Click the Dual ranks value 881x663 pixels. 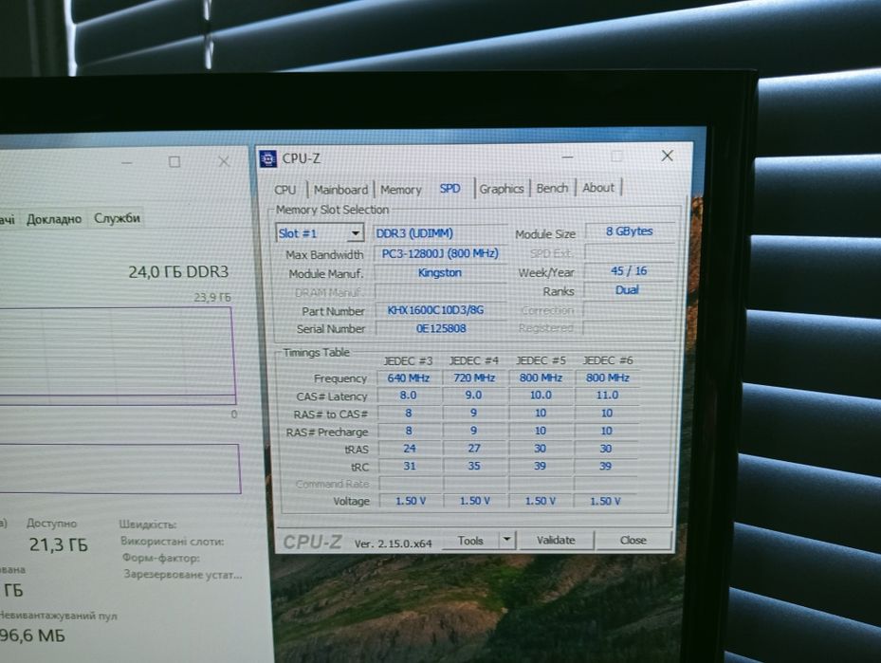(628, 290)
